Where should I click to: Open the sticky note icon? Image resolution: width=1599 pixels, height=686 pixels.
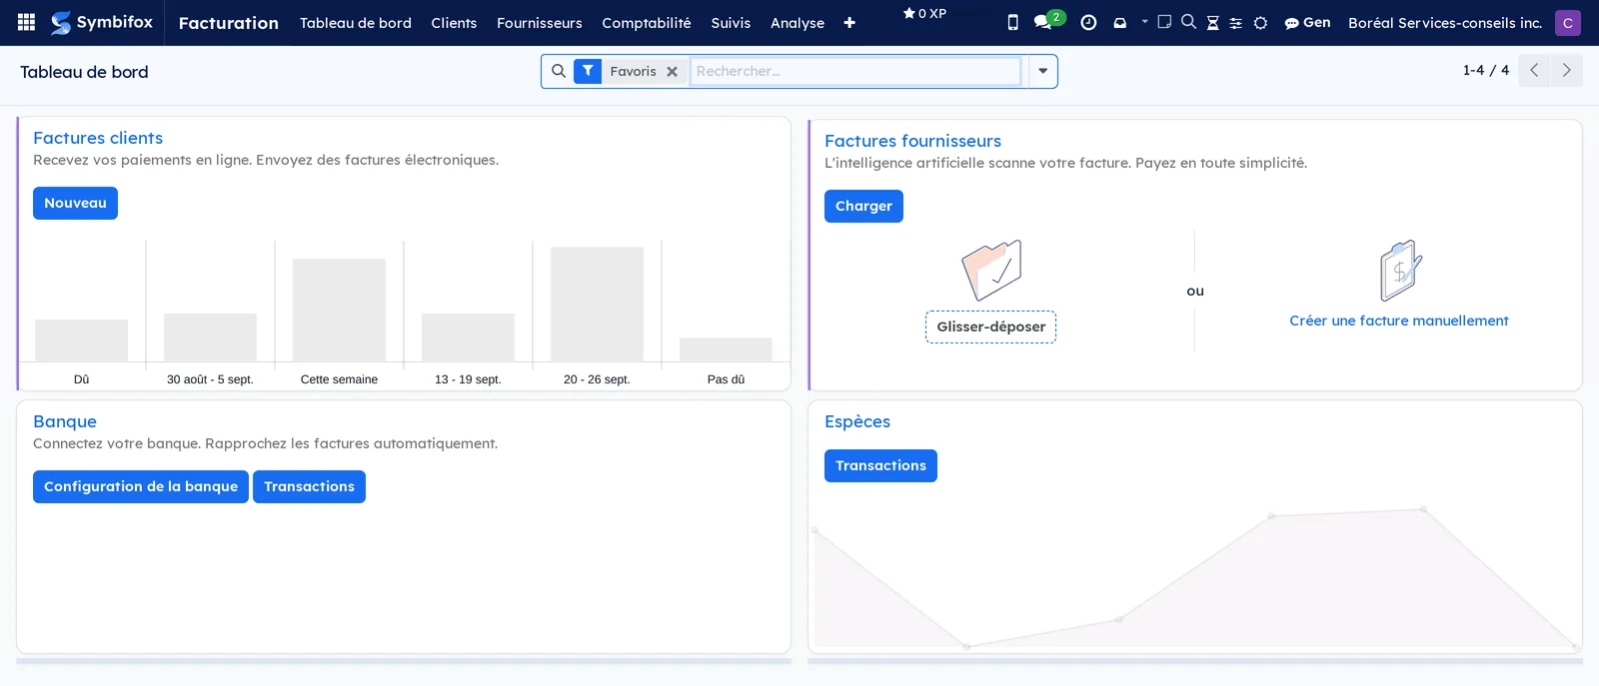tap(1164, 22)
